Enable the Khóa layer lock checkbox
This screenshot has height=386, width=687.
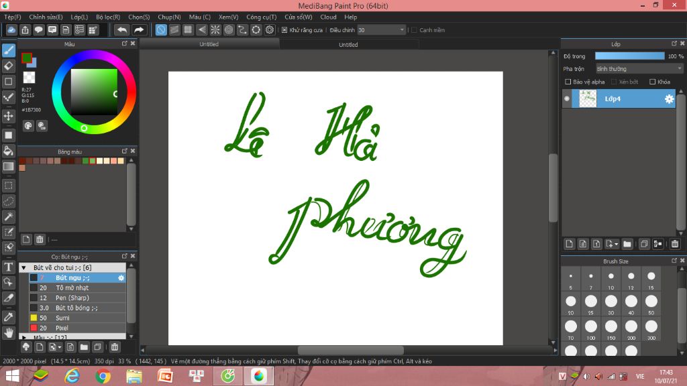click(652, 82)
